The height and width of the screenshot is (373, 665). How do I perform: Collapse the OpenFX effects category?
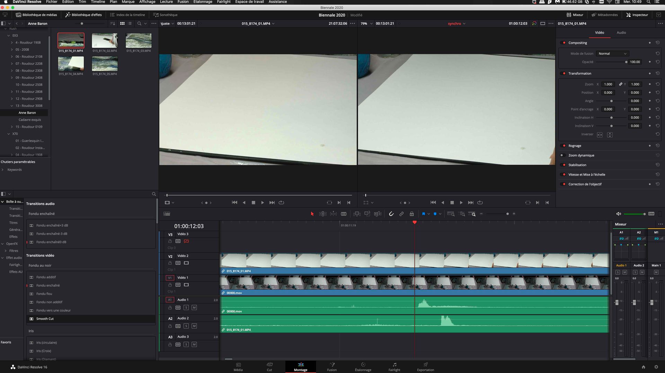2,244
